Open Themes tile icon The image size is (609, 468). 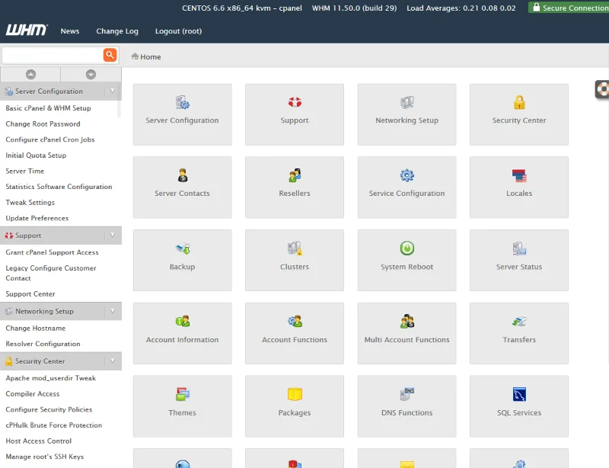(182, 394)
